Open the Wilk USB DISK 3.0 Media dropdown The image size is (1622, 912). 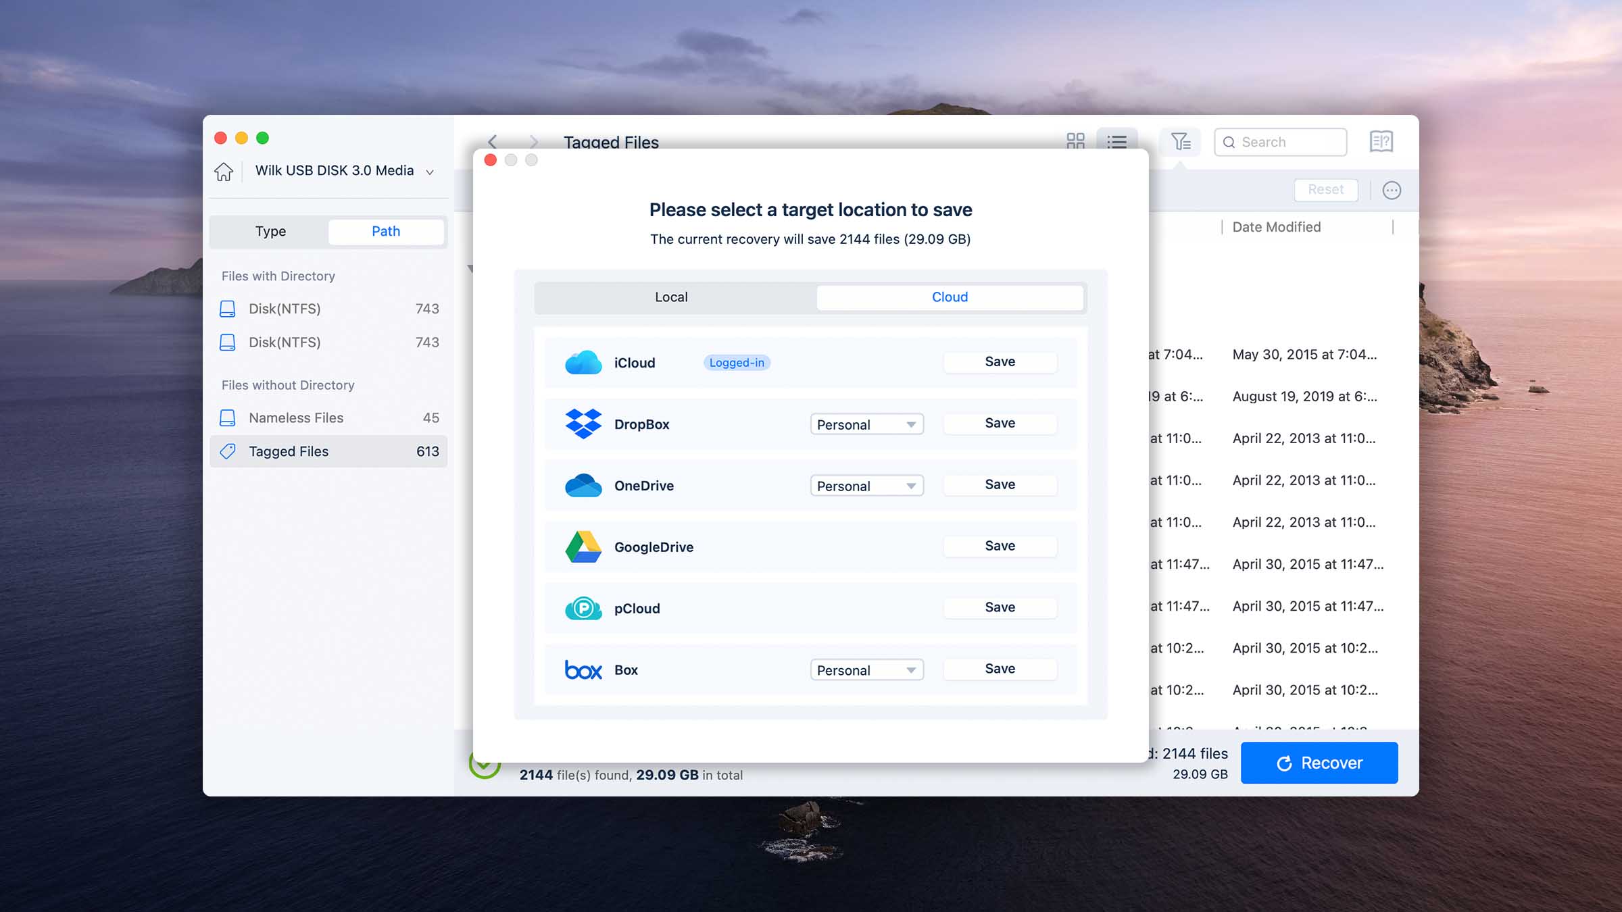[344, 171]
